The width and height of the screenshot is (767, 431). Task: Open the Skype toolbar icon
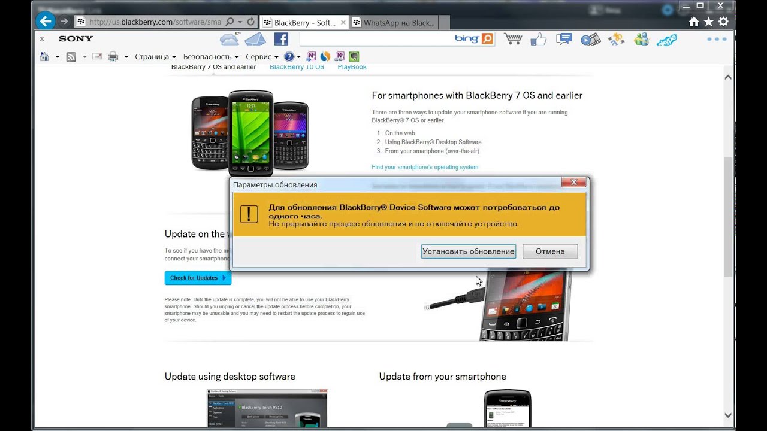(x=666, y=40)
